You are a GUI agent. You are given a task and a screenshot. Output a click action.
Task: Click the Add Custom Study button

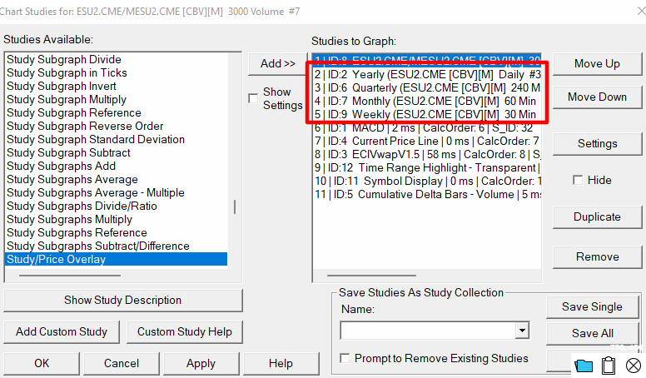[x=62, y=332]
